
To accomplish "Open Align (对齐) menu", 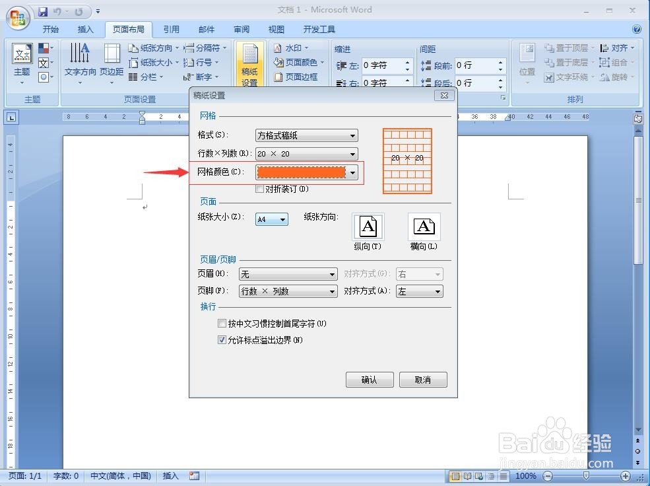I will pos(617,48).
